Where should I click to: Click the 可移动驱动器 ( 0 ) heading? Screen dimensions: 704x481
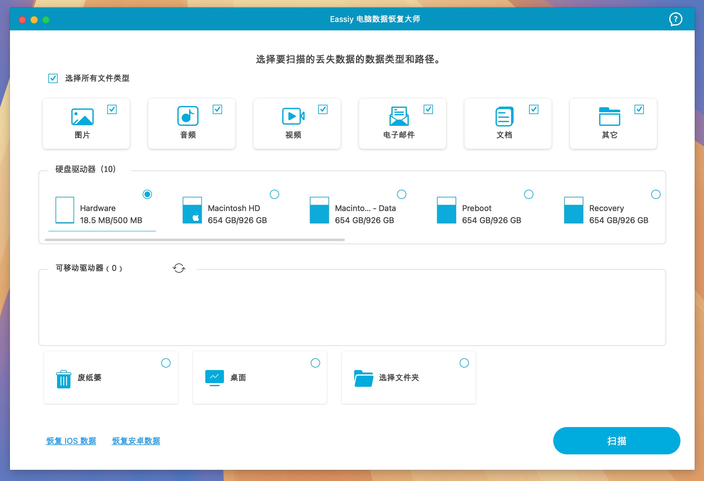pyautogui.click(x=89, y=268)
